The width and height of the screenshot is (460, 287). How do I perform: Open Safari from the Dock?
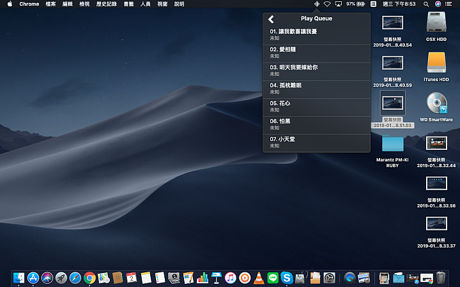75,277
